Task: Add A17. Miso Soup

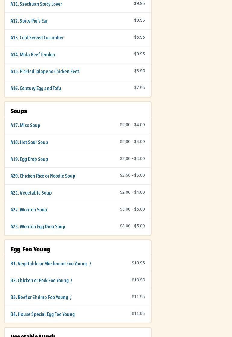Action: 25,126
